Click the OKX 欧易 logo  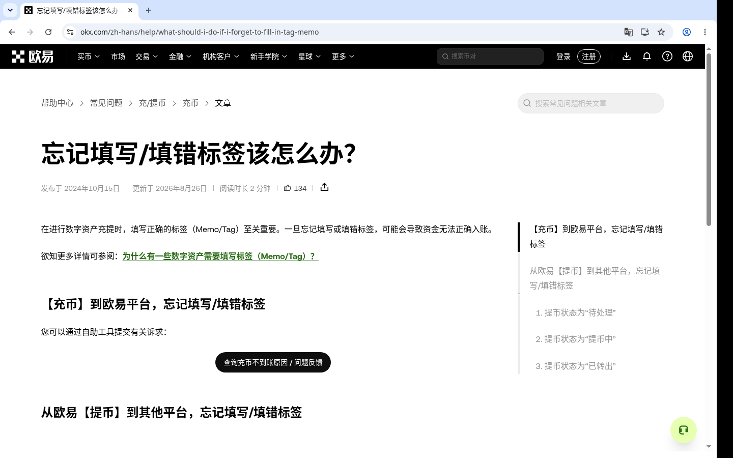tap(33, 56)
